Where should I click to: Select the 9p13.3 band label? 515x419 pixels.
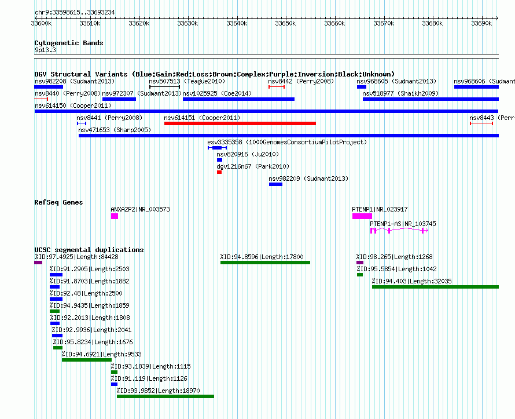click(45, 50)
